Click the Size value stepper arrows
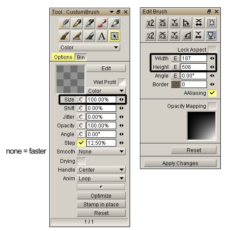Screen dimensions: 226x231 click(121, 100)
